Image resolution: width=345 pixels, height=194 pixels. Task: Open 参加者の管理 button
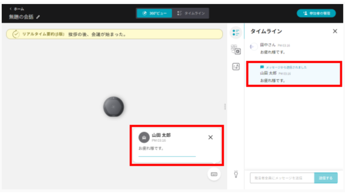[x=316, y=13]
